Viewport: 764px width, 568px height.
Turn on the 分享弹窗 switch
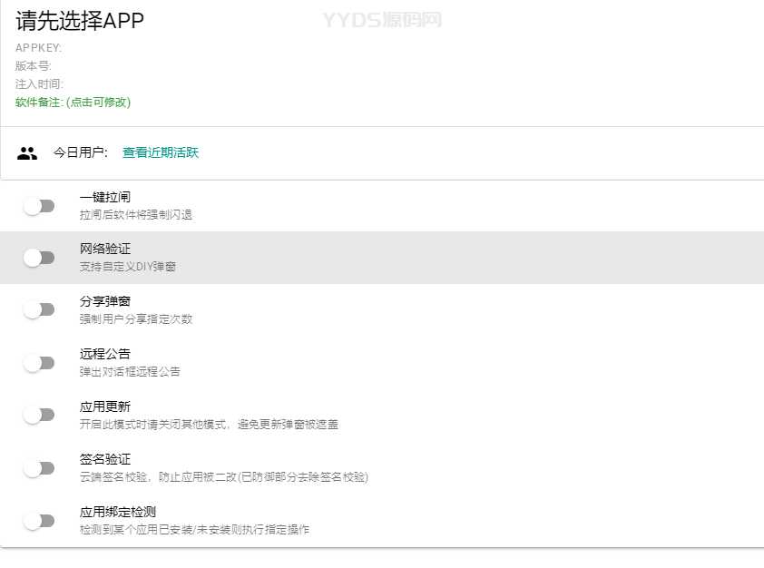click(39, 309)
